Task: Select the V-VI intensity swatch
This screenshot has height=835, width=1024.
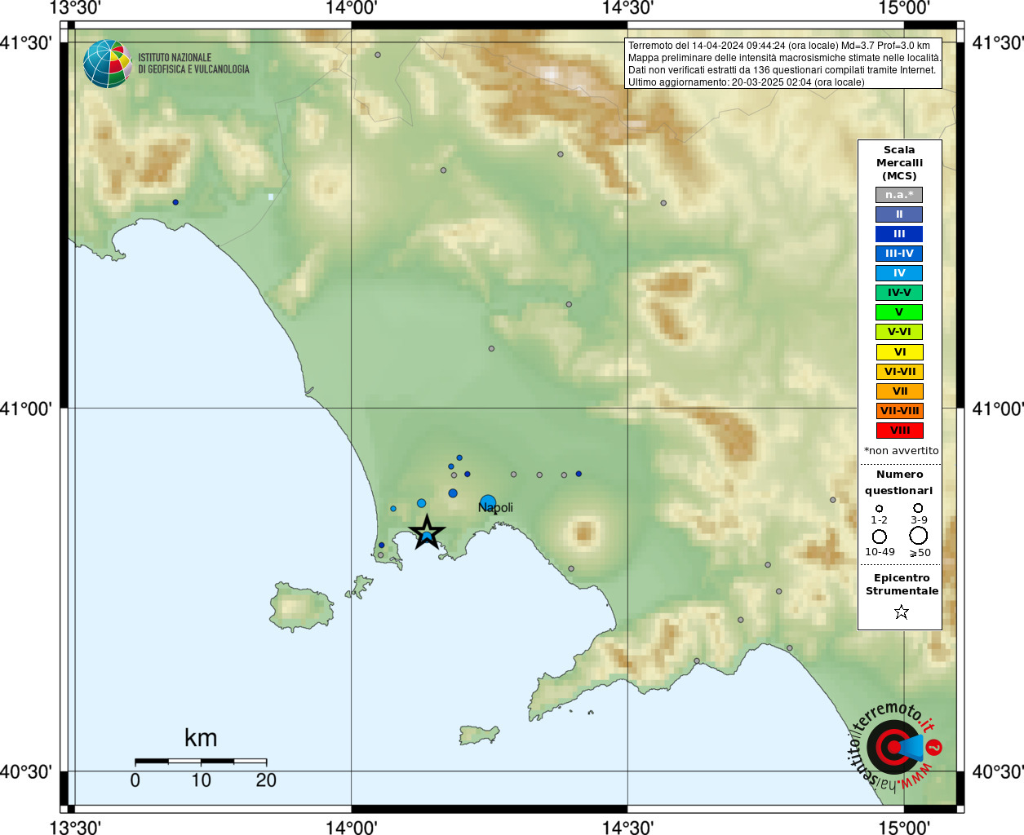Action: coord(899,332)
